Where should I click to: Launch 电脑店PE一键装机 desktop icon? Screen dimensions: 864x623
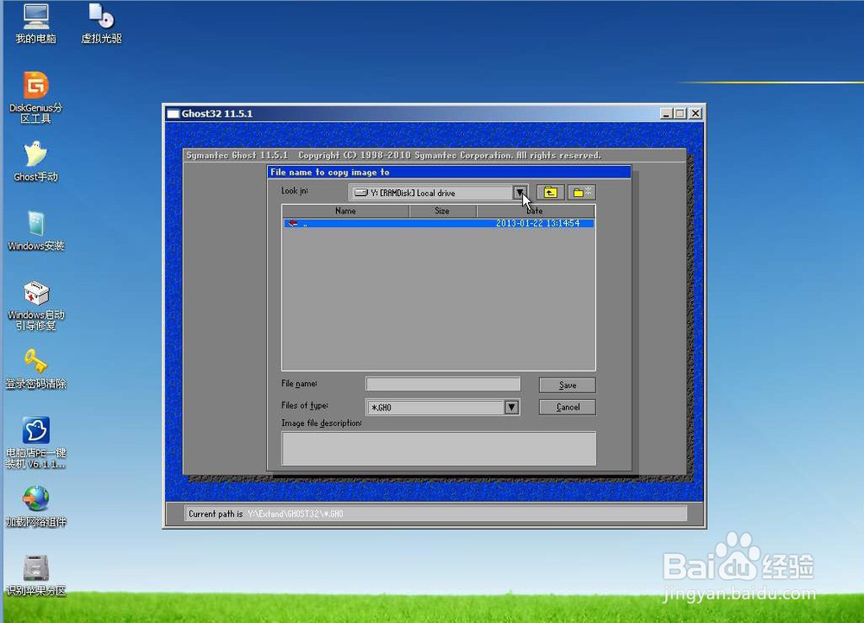[35, 443]
